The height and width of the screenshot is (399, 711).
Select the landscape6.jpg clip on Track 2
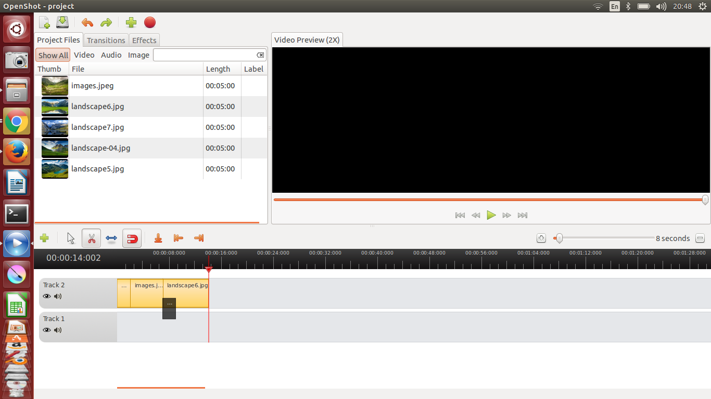pyautogui.click(x=186, y=293)
